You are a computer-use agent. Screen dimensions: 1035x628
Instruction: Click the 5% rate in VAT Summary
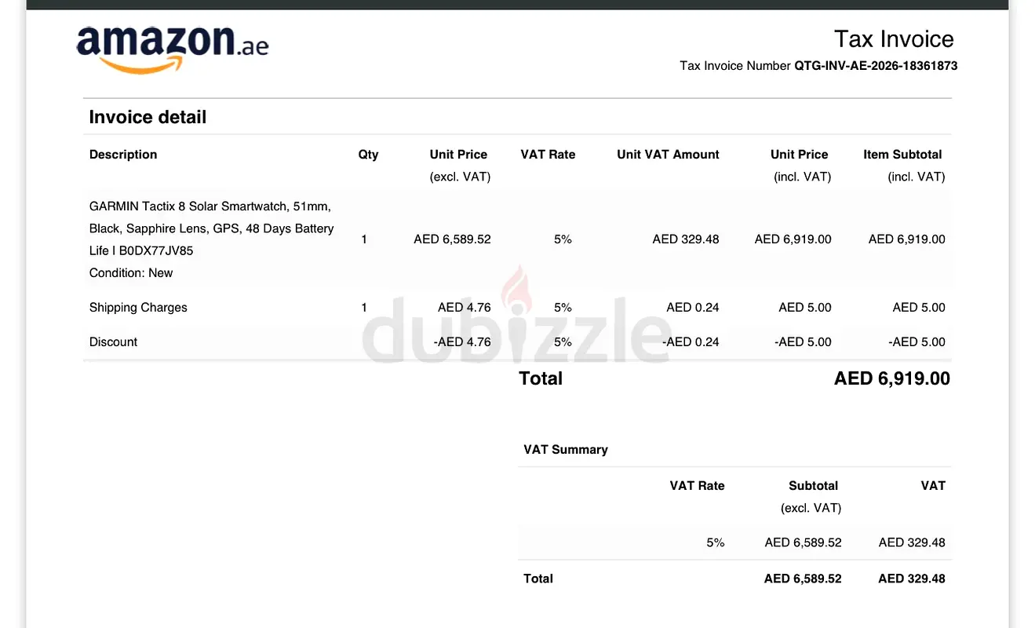716,542
